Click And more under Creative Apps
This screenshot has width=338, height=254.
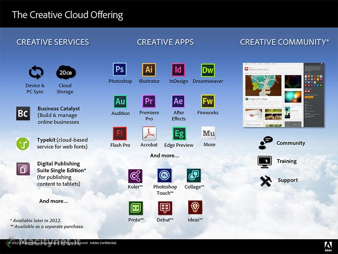pos(165,155)
